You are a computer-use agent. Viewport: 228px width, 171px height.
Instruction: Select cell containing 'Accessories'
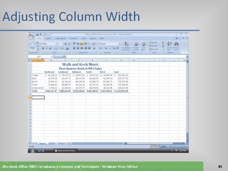pos(38,88)
